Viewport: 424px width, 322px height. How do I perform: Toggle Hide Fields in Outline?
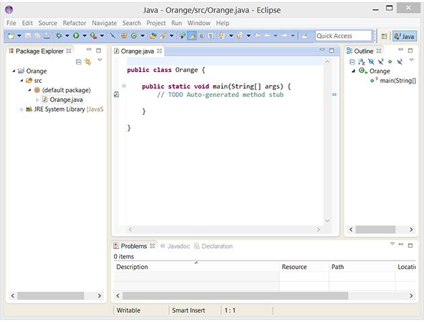[371, 62]
